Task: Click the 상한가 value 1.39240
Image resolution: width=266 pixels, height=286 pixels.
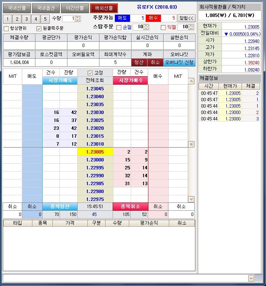Action: tap(252, 63)
